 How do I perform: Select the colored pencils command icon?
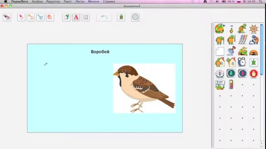point(242,40)
